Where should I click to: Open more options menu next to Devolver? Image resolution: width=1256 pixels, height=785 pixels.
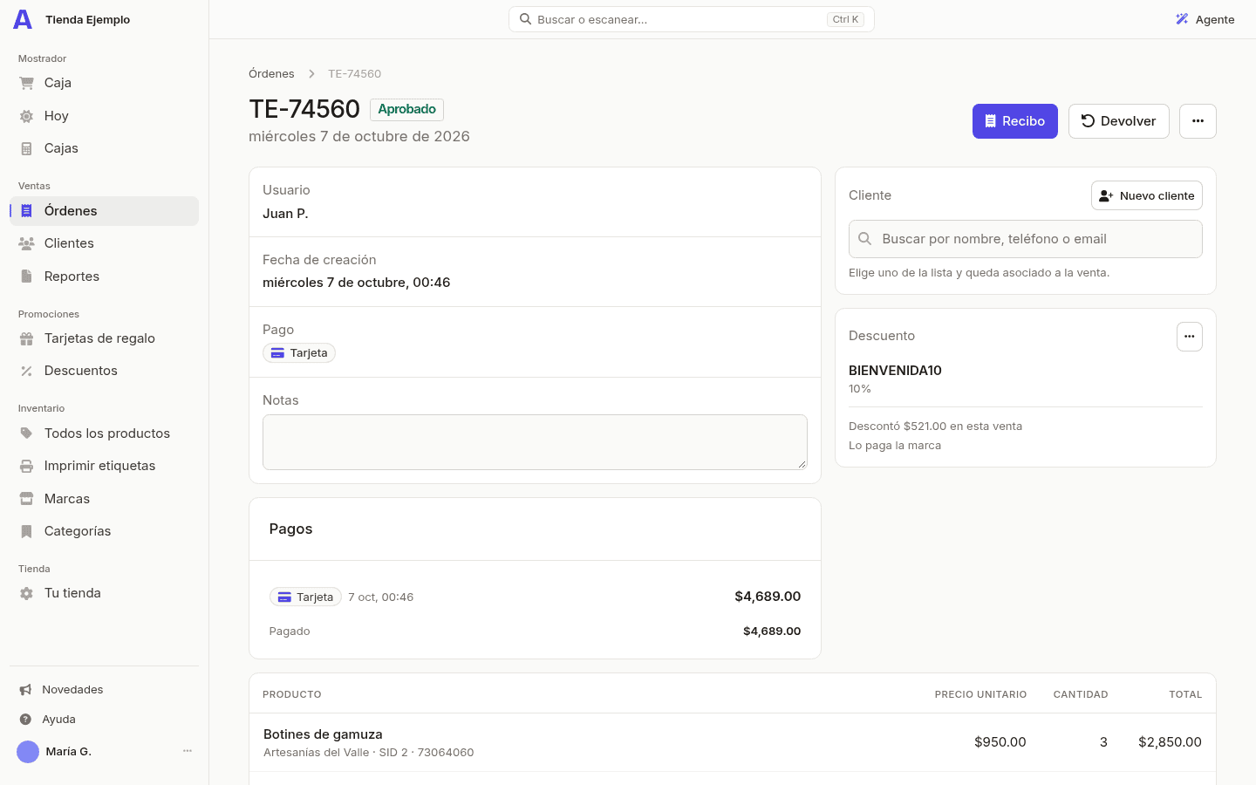click(x=1198, y=121)
